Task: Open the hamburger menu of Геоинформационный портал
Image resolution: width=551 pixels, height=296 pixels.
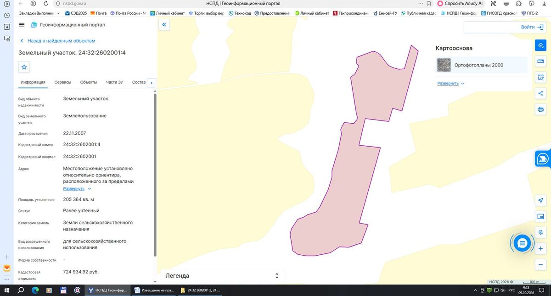Action: point(22,25)
